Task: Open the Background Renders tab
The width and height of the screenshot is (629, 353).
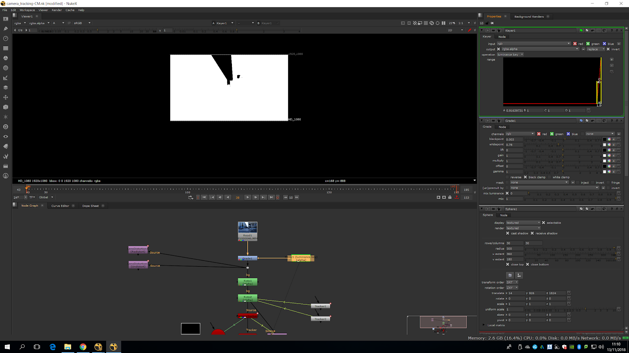Action: pos(529,16)
